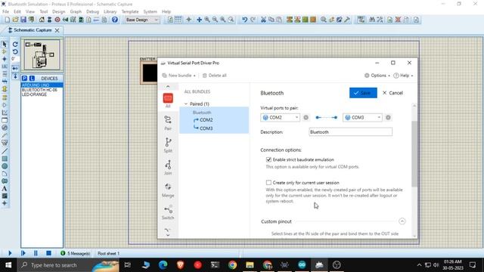
Task: Click the Zoom in icon in Proteus toolbar
Action: (207, 20)
